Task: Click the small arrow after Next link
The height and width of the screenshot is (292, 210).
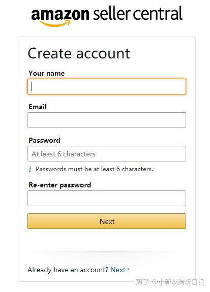Action: 128,269
